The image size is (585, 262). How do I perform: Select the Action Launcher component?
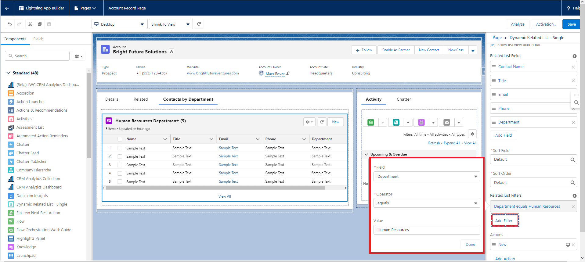point(31,102)
